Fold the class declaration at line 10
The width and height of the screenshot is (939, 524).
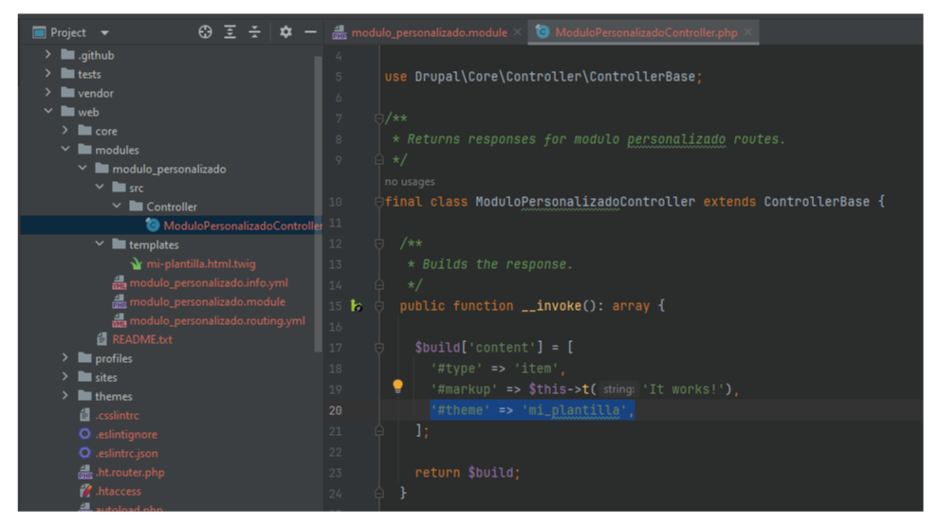click(x=378, y=202)
